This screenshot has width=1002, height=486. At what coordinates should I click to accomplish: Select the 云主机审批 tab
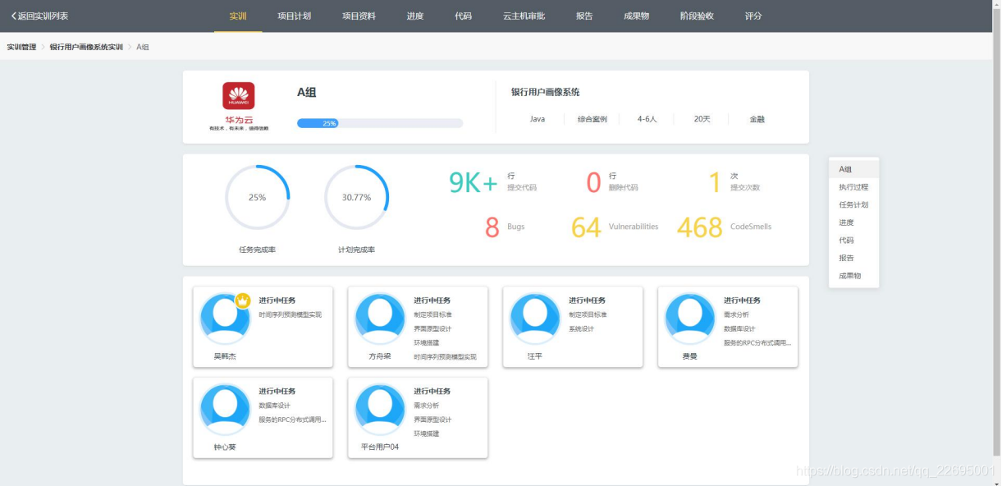[525, 14]
